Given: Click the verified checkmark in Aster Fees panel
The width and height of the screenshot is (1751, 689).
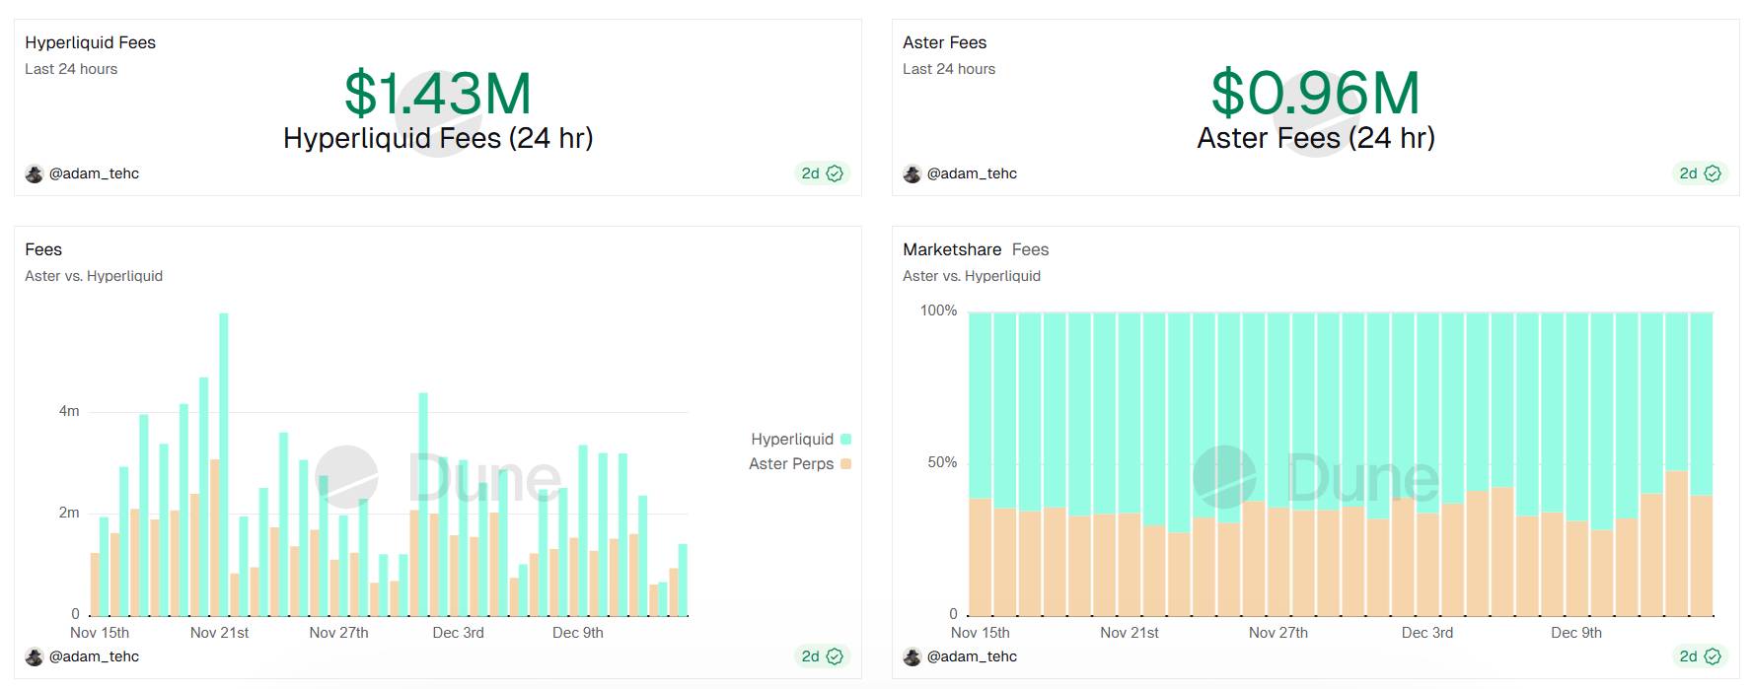Looking at the screenshot, I should click(x=1713, y=173).
